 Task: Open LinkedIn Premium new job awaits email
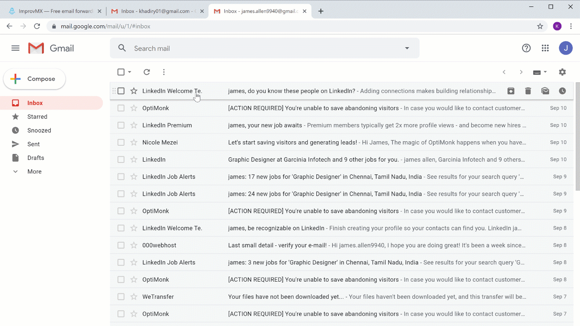pyautogui.click(x=342, y=125)
